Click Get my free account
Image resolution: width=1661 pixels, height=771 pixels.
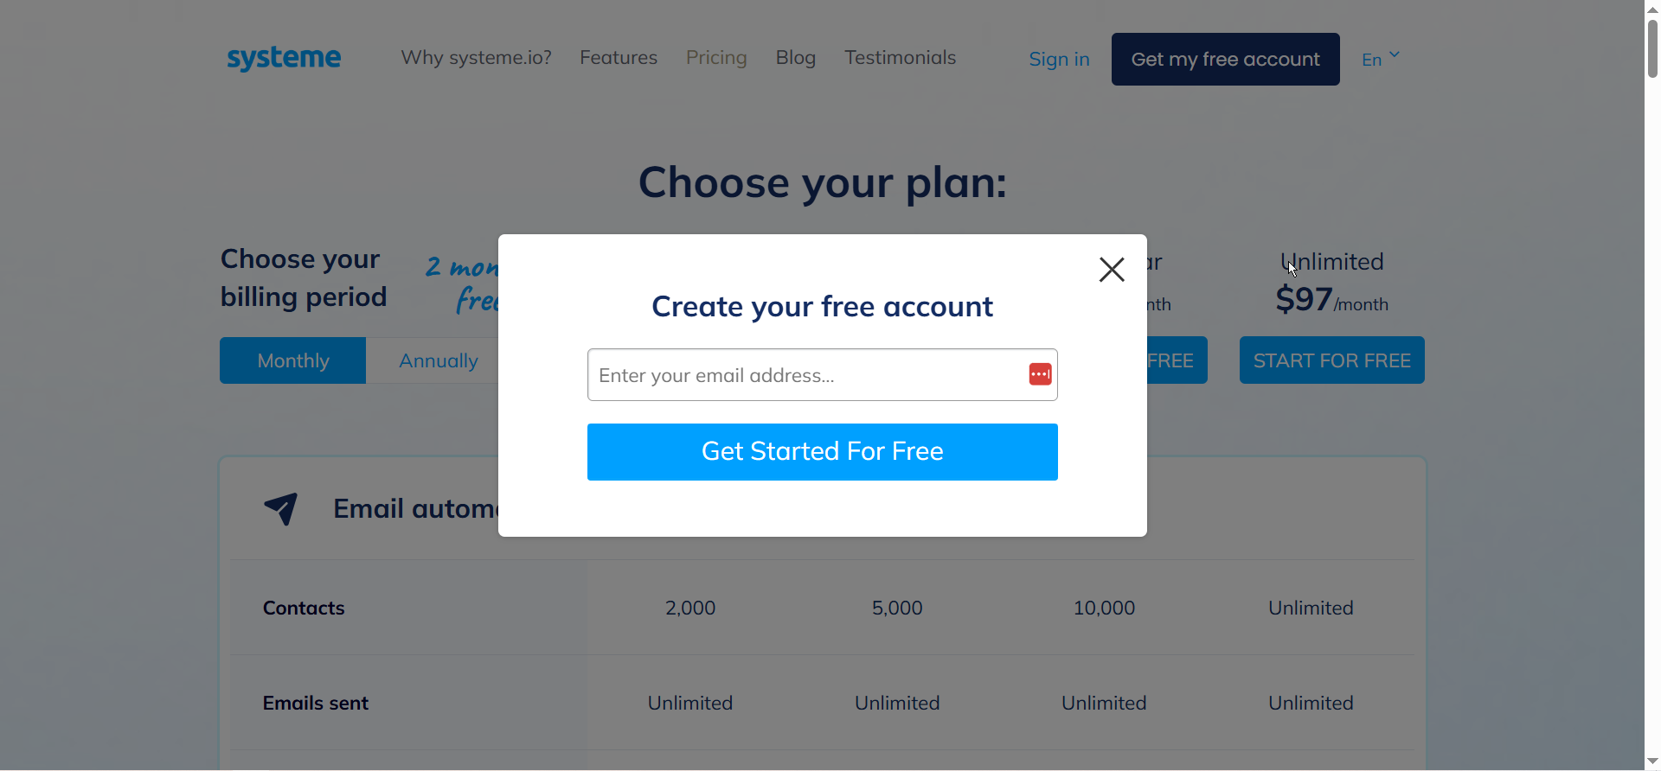point(1225,59)
